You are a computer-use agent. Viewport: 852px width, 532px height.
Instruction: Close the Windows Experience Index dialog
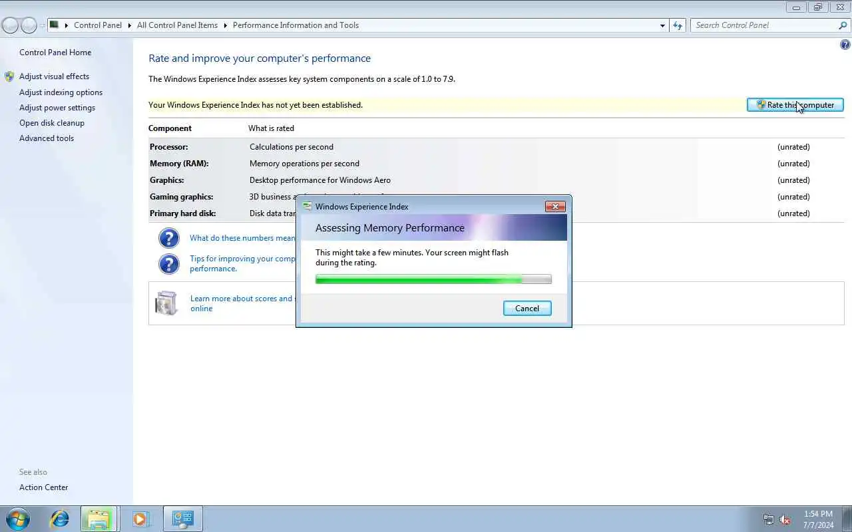(x=555, y=206)
